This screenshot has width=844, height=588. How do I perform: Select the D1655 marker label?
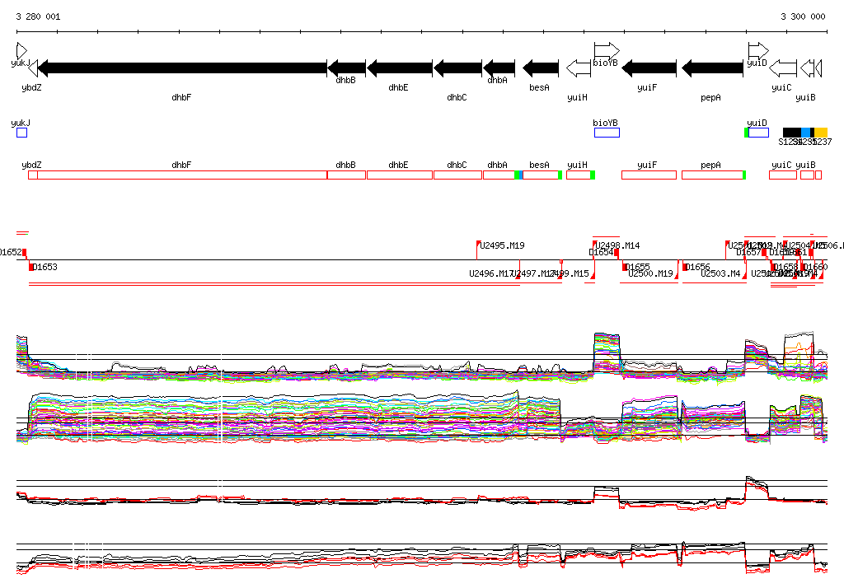638,267
